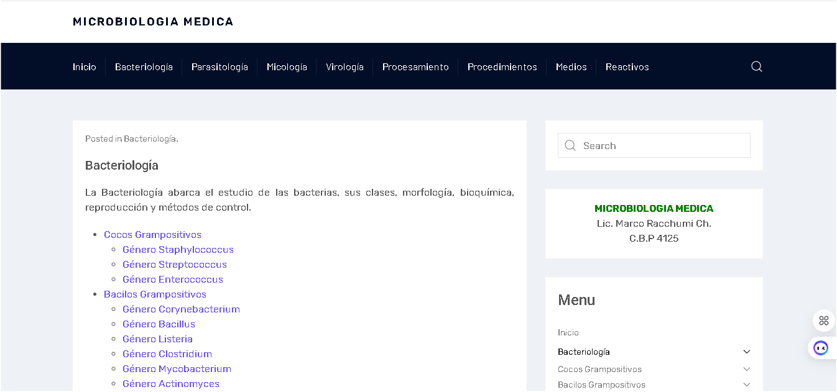Screen dimensions: 837x392
Task: Open the purple chat assistant floating icon
Action: (x=821, y=348)
